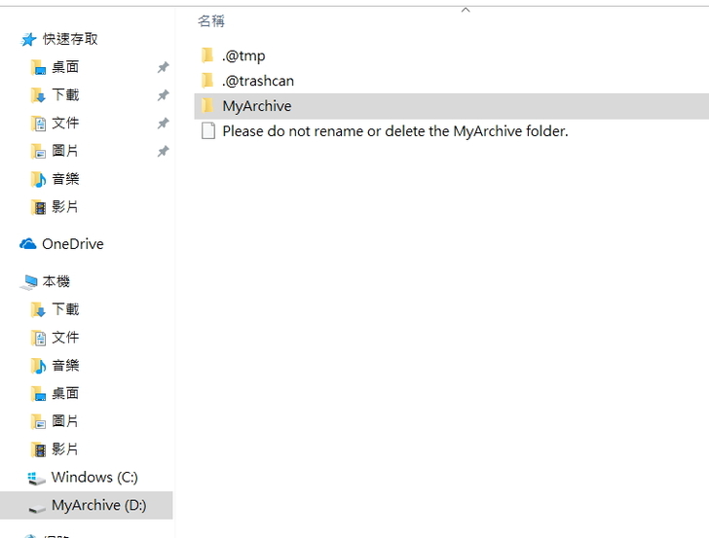Select the "Please do not rename or delete" file

(394, 131)
